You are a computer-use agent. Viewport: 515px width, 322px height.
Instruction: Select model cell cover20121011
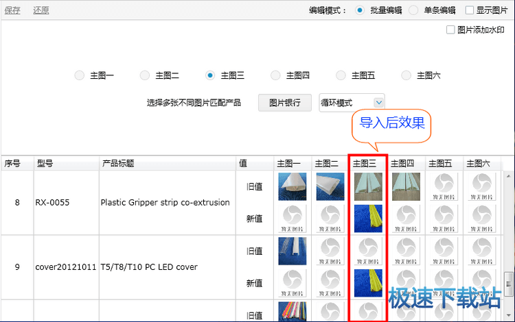coord(66,267)
